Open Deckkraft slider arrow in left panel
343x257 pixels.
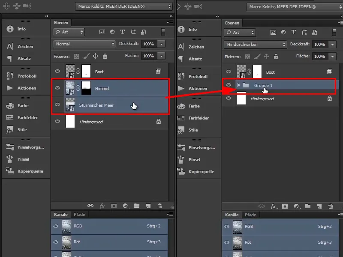(x=161, y=44)
